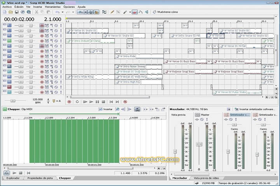Open the Herramientas menu
Screen dimensions: 280x186
coord(52,7)
